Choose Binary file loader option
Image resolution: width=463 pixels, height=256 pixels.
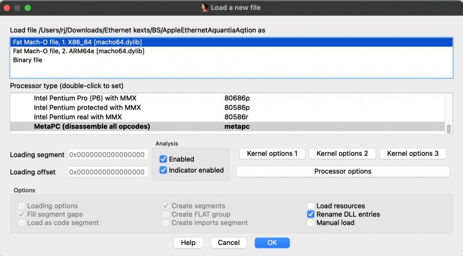point(231,60)
